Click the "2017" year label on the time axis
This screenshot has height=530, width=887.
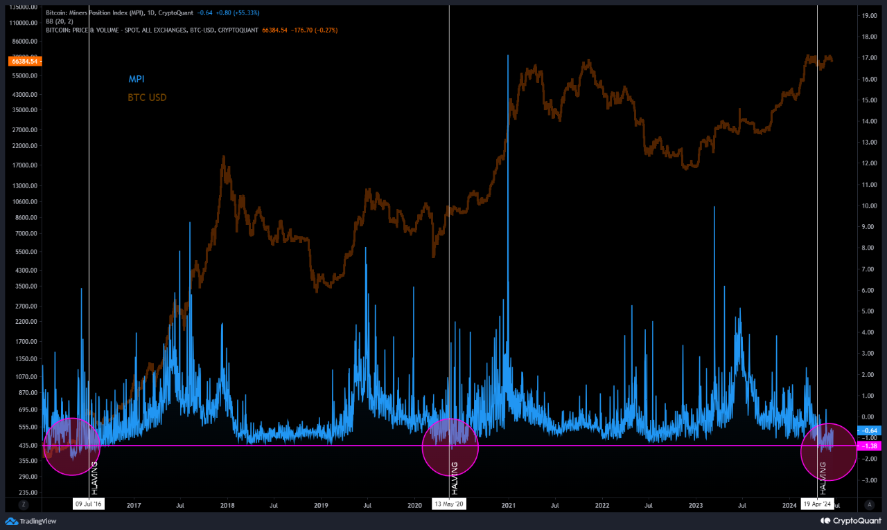click(x=134, y=505)
